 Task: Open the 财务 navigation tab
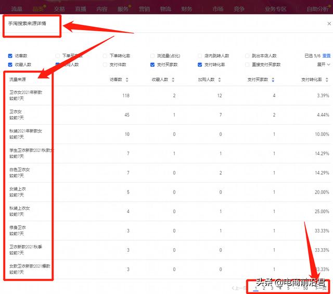[x=187, y=9]
